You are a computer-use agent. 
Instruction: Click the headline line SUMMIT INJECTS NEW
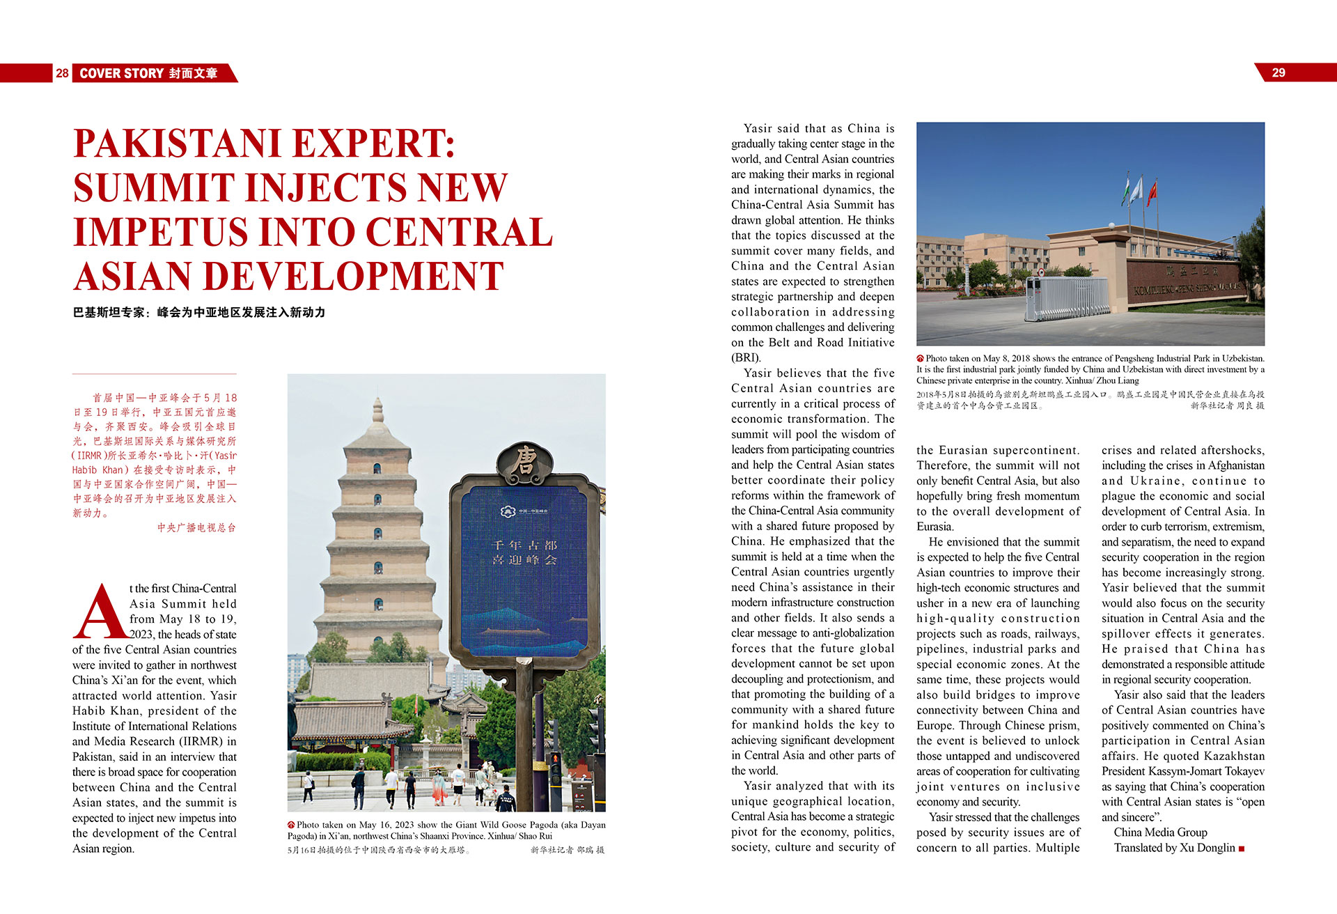click(x=290, y=187)
